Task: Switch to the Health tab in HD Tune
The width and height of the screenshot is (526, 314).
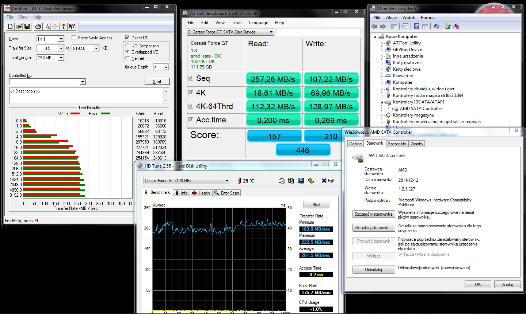Action: point(201,193)
